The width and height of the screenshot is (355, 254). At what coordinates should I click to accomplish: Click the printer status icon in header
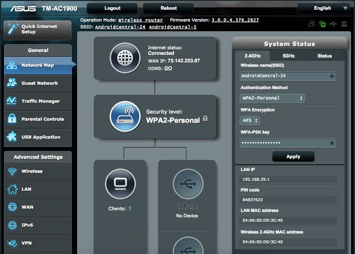344,24
